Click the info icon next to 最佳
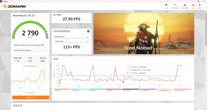This screenshot has width=207, height=110. [x=45, y=58]
